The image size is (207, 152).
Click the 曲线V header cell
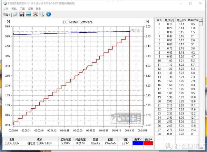138,139
